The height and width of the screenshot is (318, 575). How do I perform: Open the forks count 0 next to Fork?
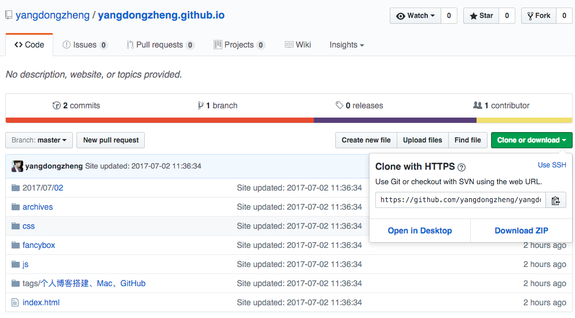pyautogui.click(x=565, y=16)
